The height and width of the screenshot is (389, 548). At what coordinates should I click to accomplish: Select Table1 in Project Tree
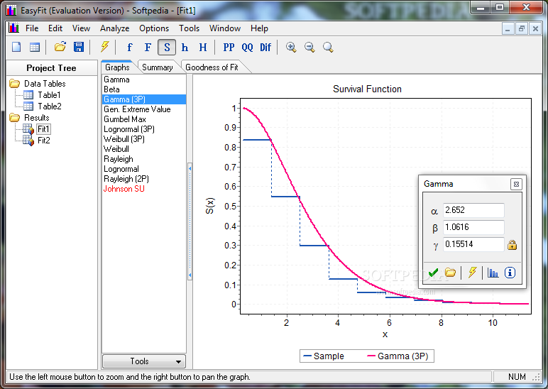point(49,94)
